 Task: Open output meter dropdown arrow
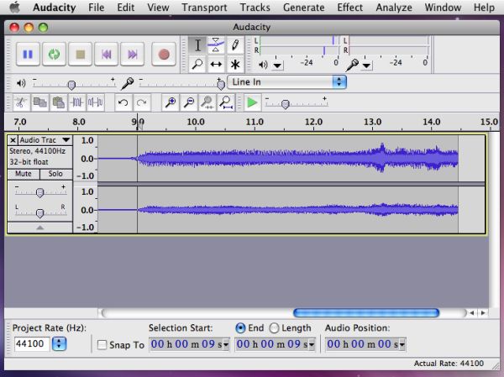click(x=277, y=65)
